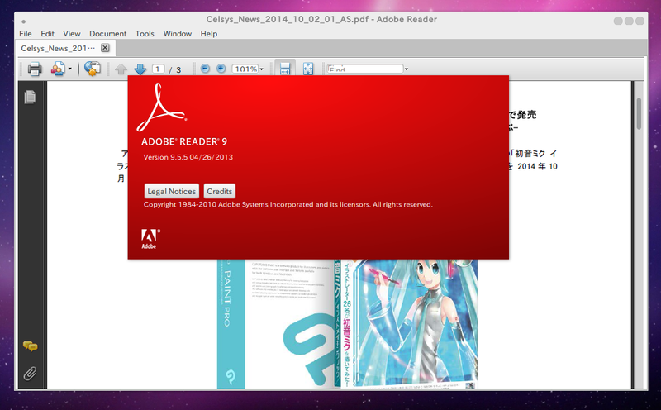Click the vertical scrollbar thumb of the document
Screen dimensions: 661x410
point(639,113)
